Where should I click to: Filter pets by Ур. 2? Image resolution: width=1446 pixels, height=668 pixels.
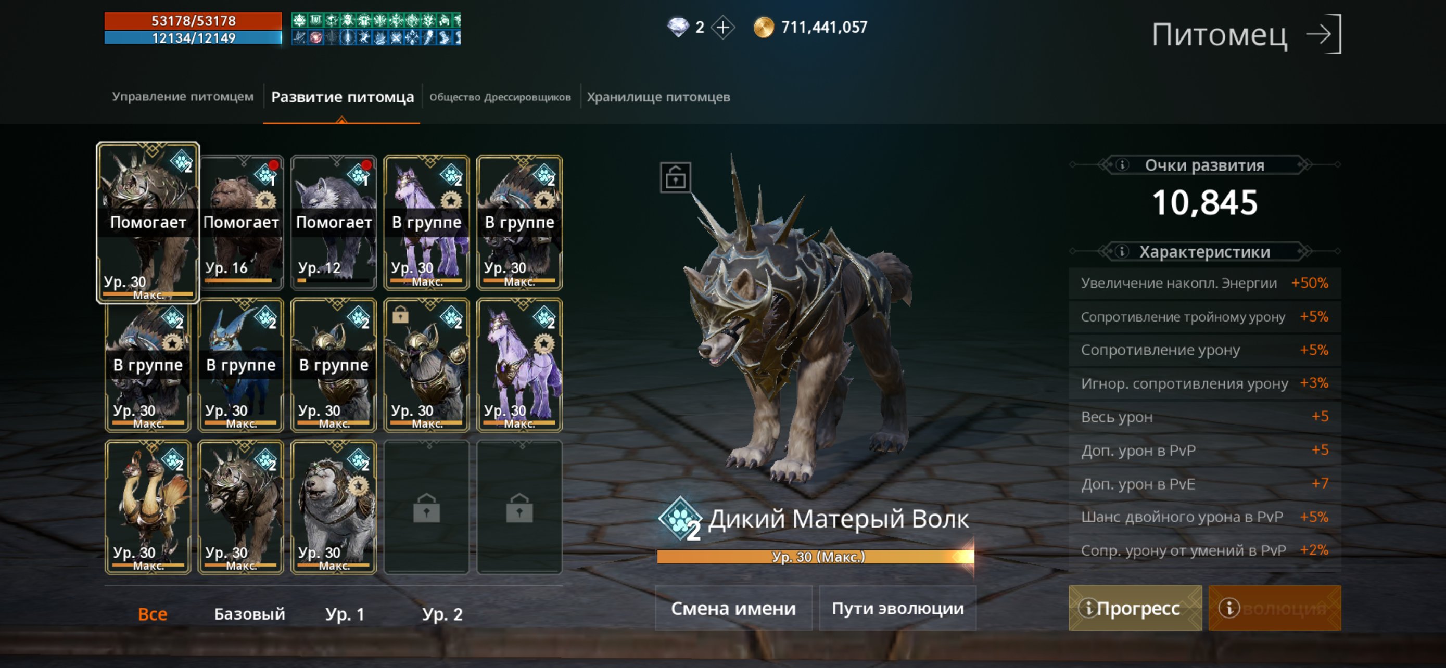[x=442, y=614]
